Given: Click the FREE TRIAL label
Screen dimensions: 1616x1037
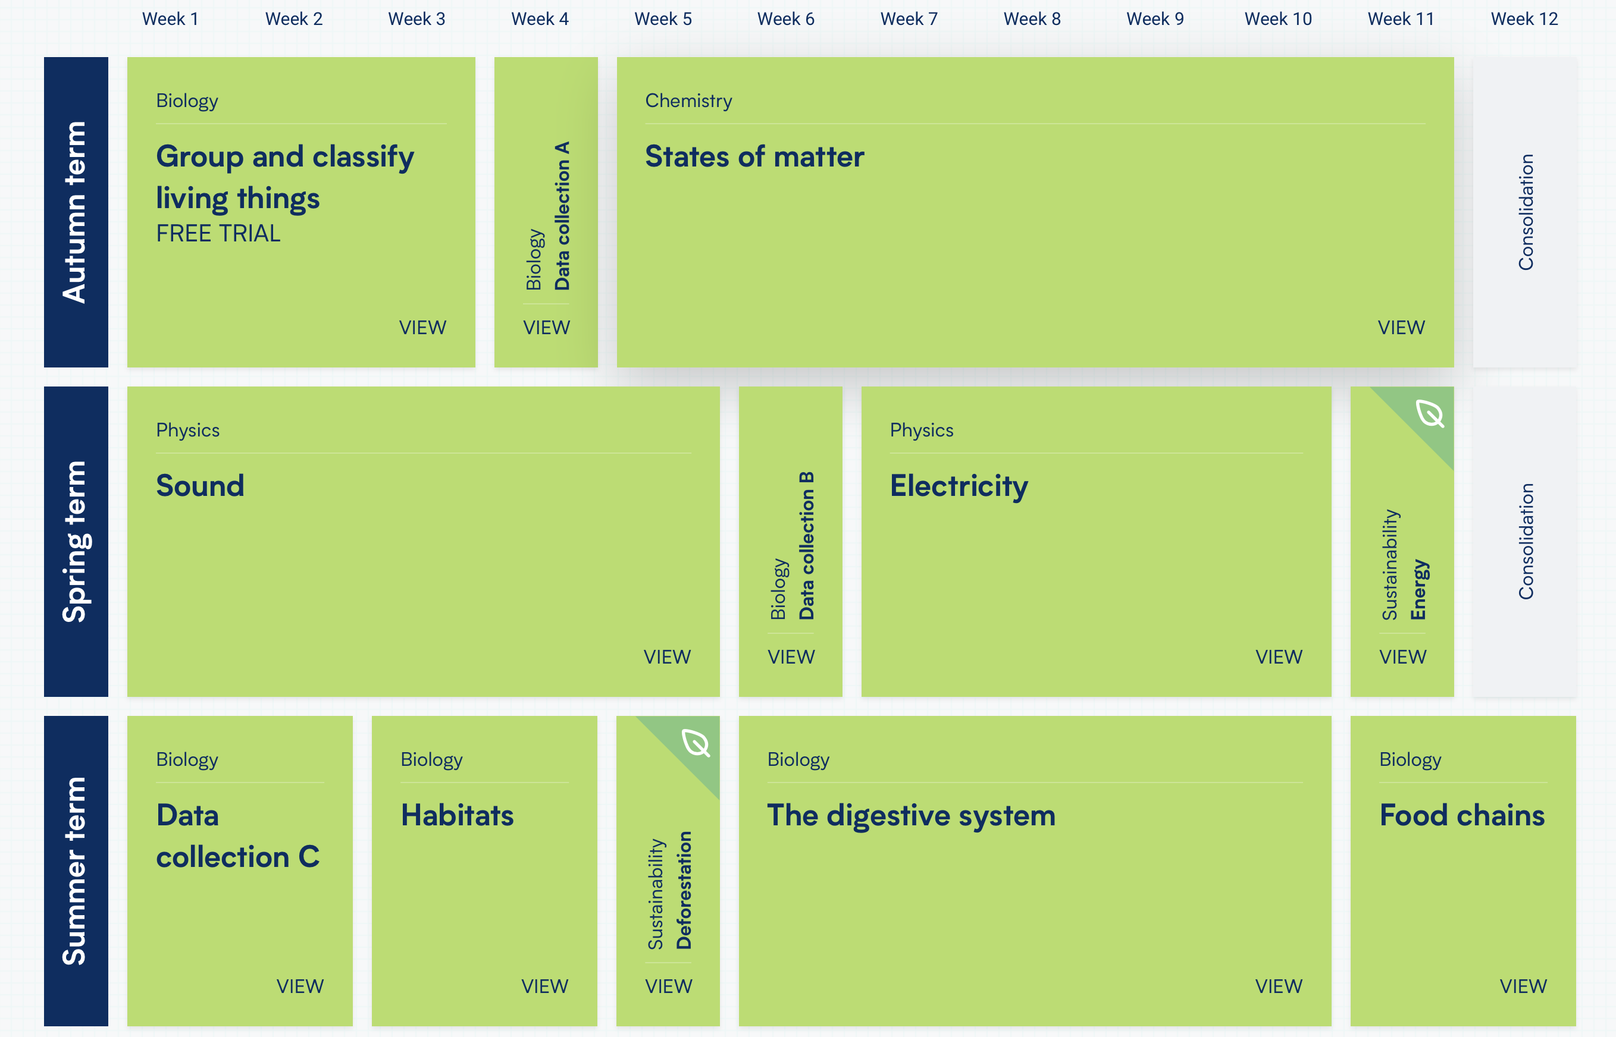Looking at the screenshot, I should (x=218, y=234).
